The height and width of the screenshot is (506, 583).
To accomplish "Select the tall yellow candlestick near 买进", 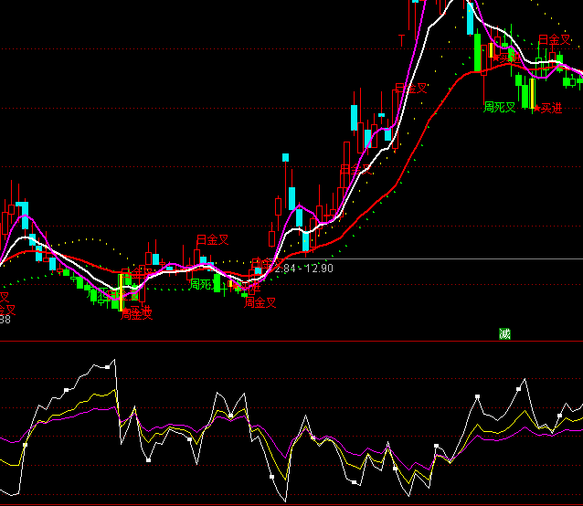I will [x=534, y=92].
